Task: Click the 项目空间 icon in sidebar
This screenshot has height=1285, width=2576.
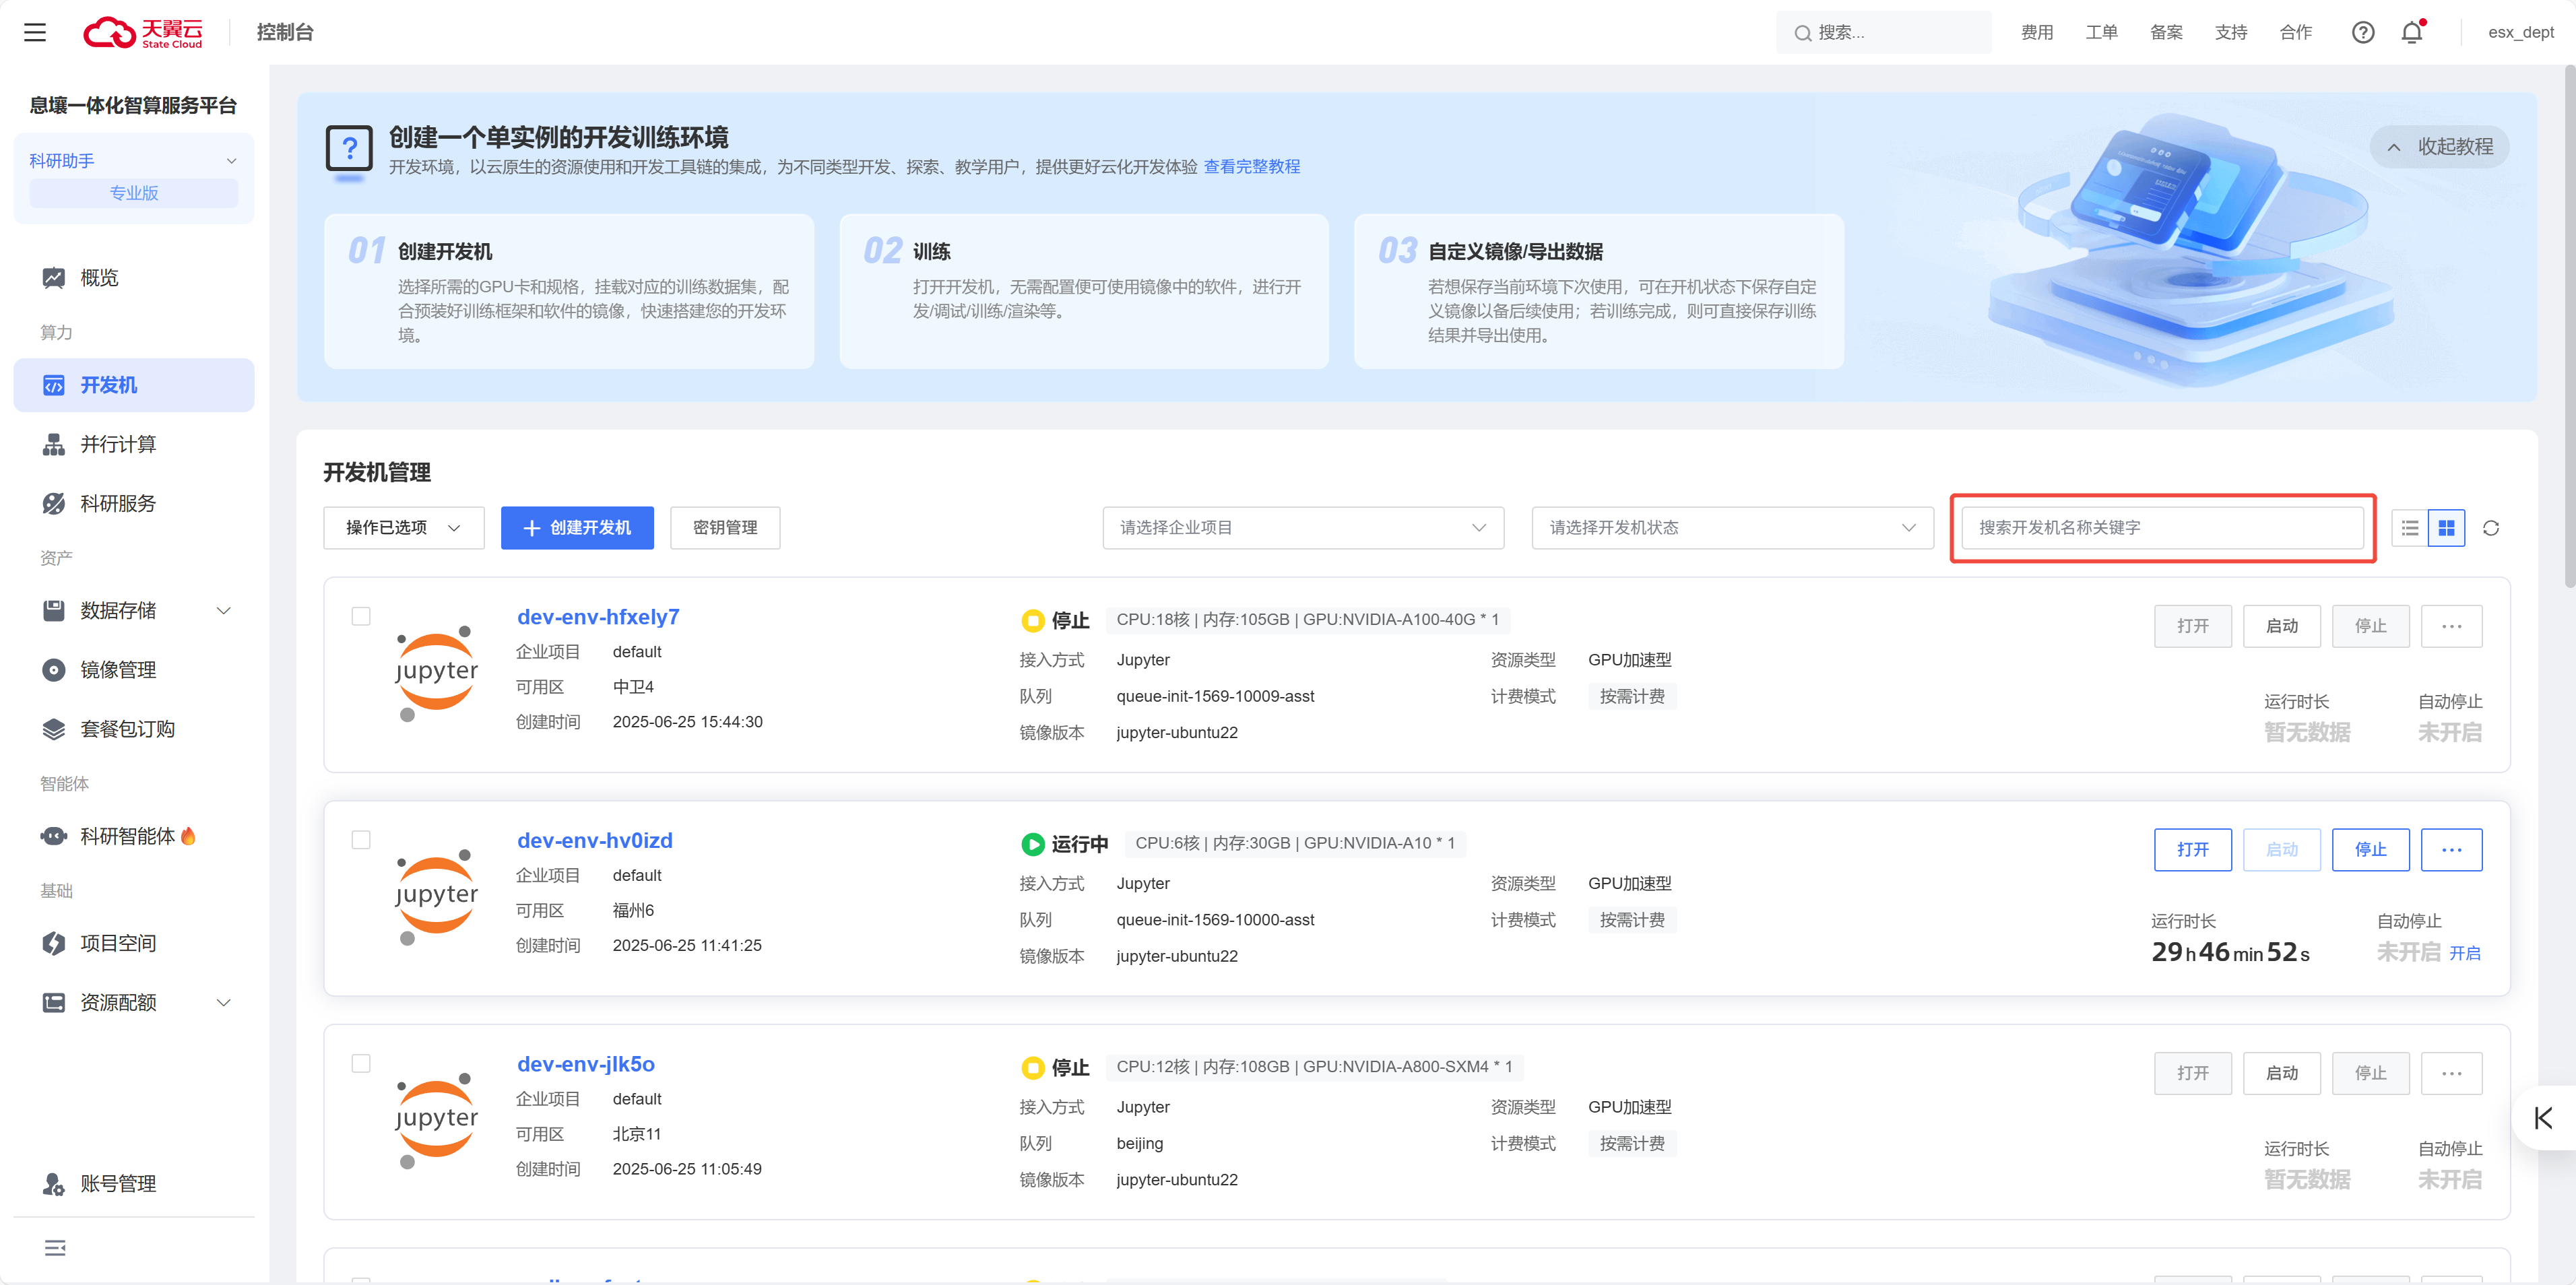Action: click(54, 942)
